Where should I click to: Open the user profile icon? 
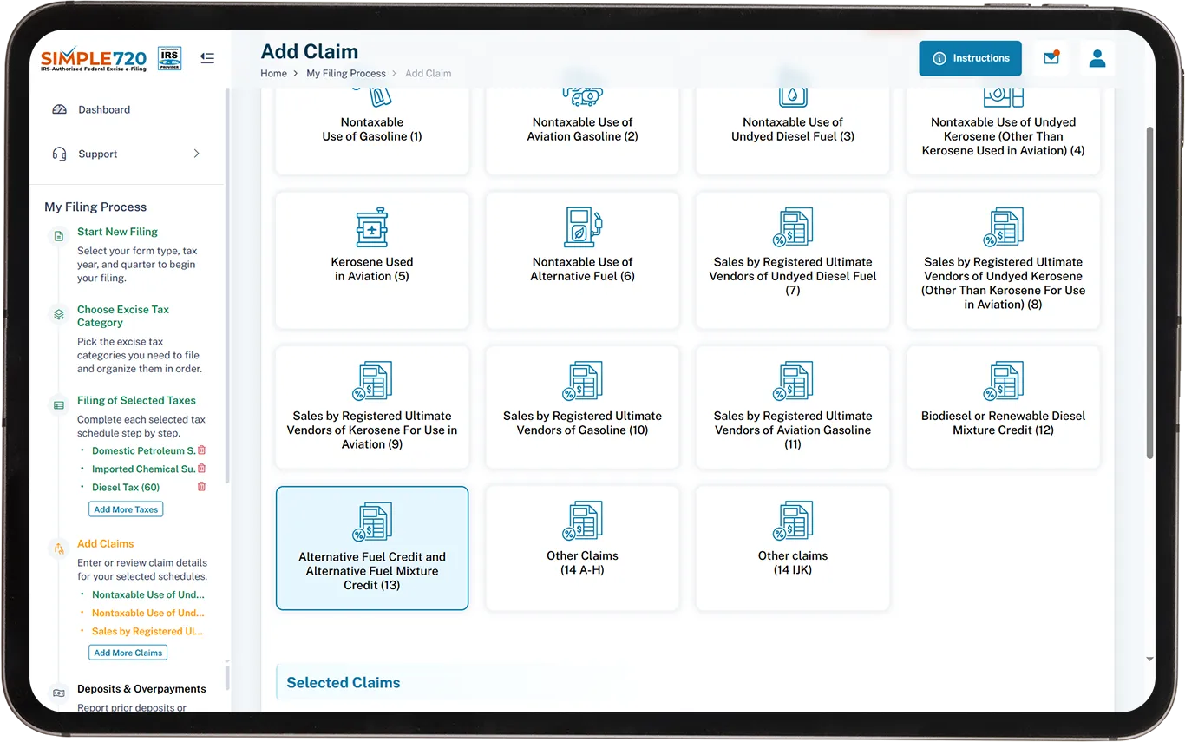click(x=1097, y=58)
